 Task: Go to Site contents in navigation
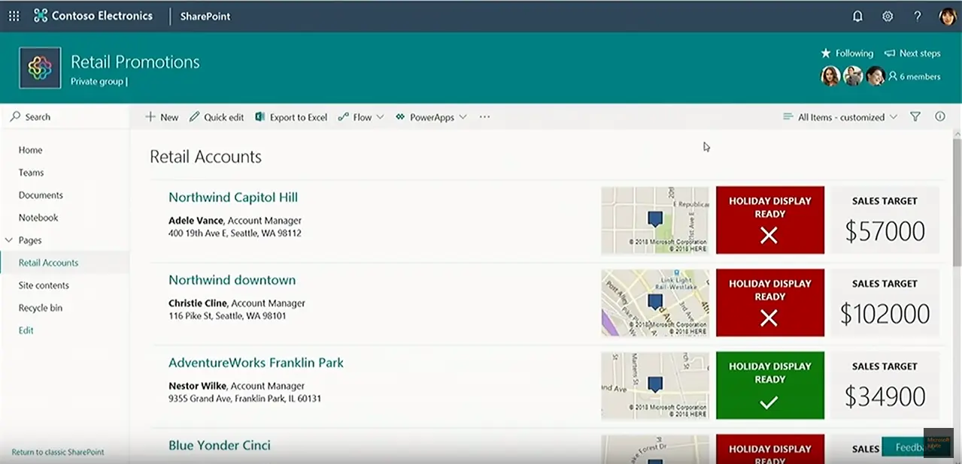pos(44,285)
